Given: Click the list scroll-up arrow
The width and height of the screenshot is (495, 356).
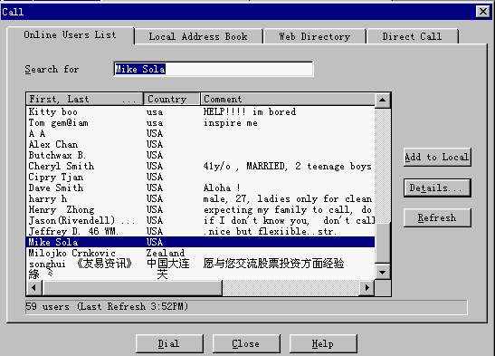Looking at the screenshot, I should (383, 100).
